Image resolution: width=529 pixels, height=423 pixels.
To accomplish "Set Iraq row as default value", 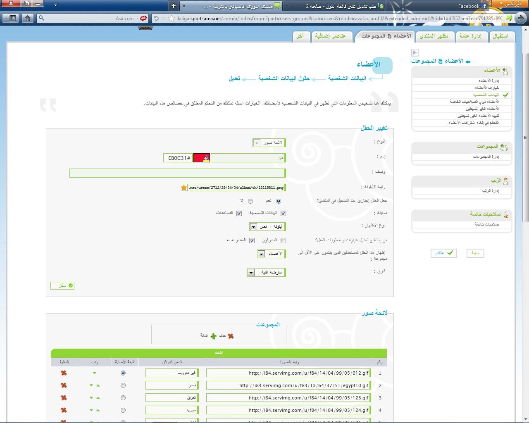I will pos(123,398).
